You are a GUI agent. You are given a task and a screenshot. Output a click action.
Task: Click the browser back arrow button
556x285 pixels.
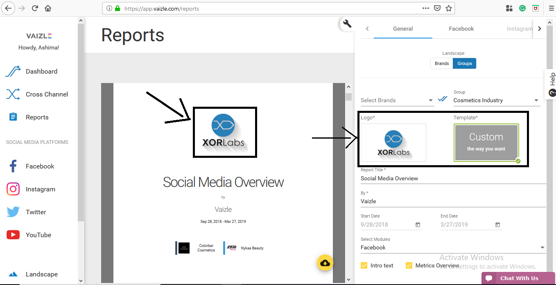coord(9,8)
